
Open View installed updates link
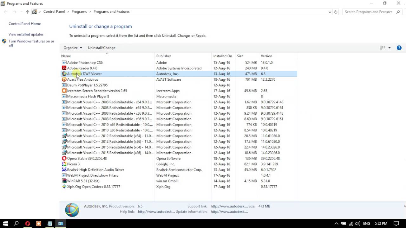[x=26, y=35]
